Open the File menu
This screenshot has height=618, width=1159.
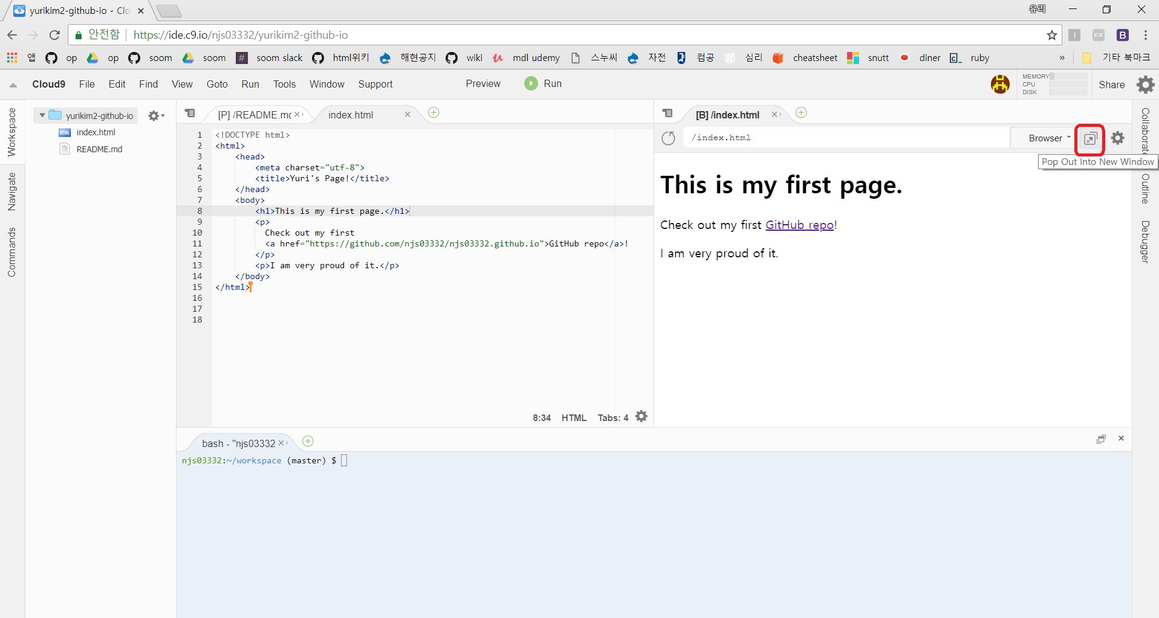[x=87, y=84]
